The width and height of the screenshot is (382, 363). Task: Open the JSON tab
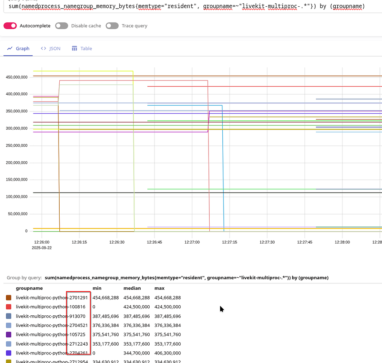(50, 49)
